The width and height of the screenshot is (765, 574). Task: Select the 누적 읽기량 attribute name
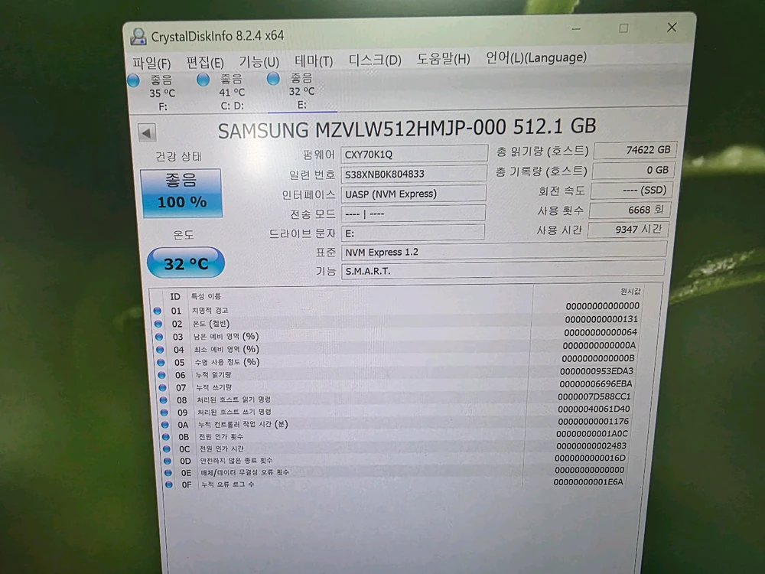pyautogui.click(x=213, y=375)
